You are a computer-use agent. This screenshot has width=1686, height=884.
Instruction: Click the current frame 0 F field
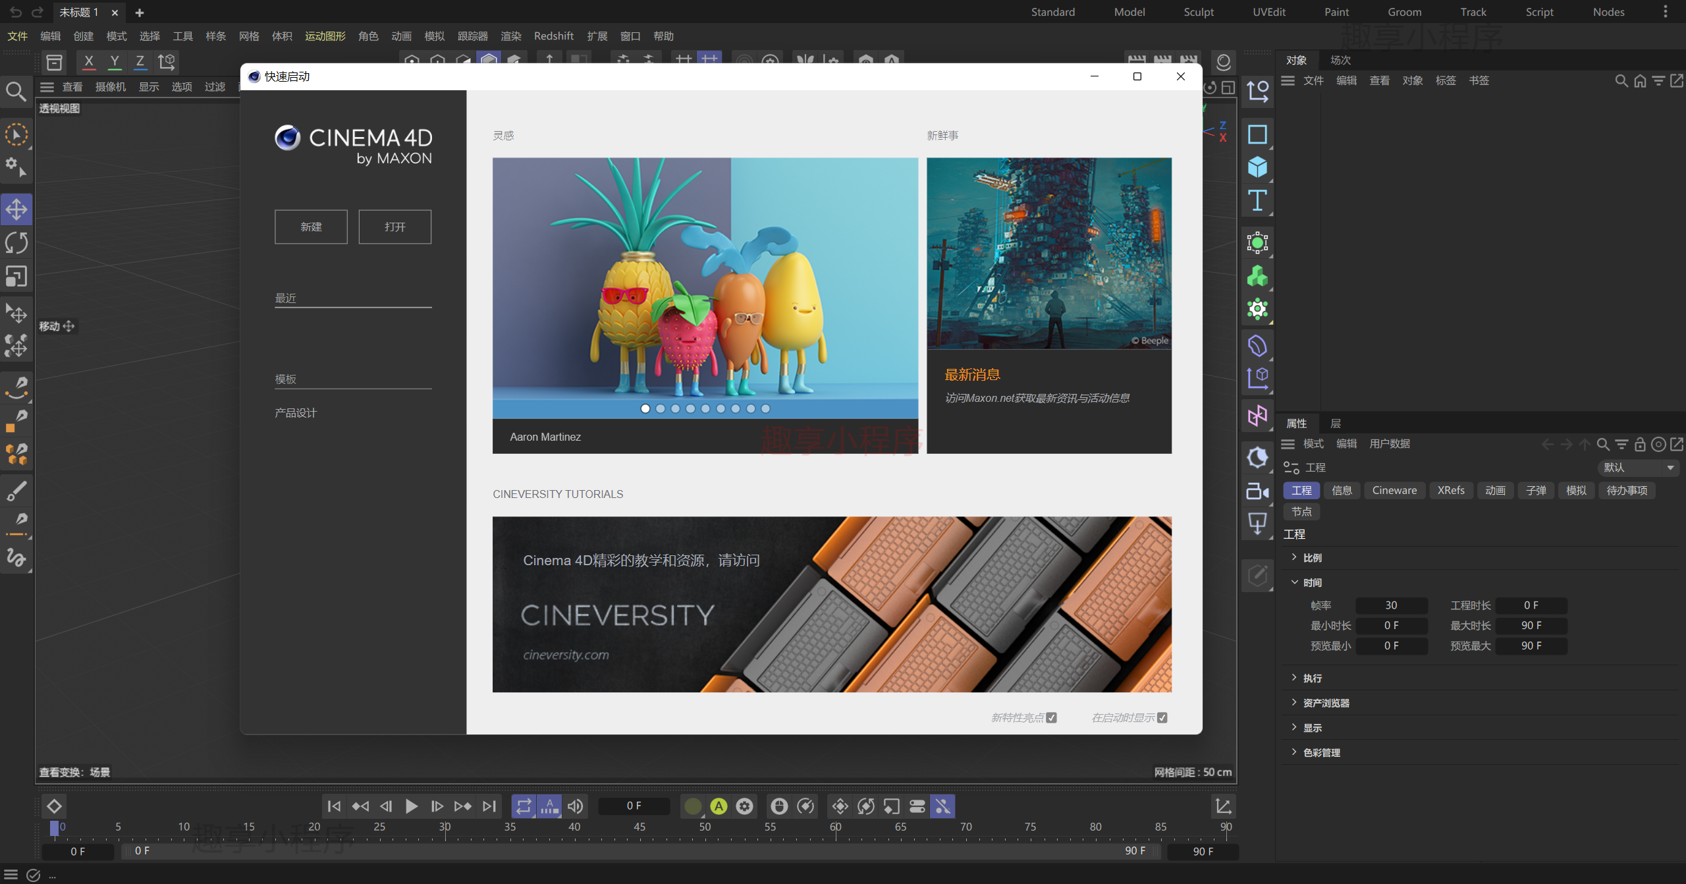coord(634,806)
